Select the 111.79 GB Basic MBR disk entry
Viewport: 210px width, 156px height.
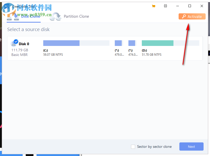[19, 52]
